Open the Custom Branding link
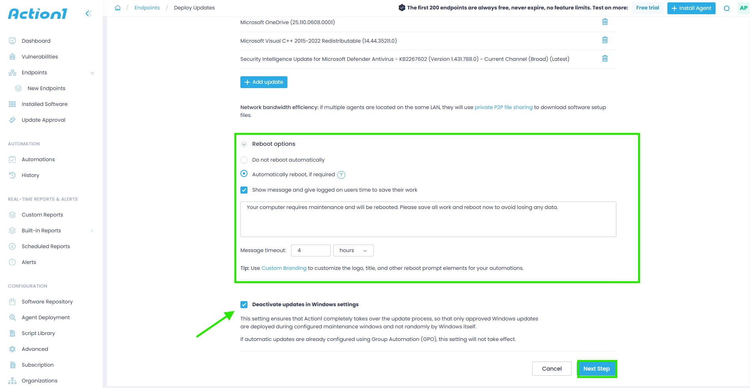This screenshot has height=388, width=750. click(x=284, y=268)
